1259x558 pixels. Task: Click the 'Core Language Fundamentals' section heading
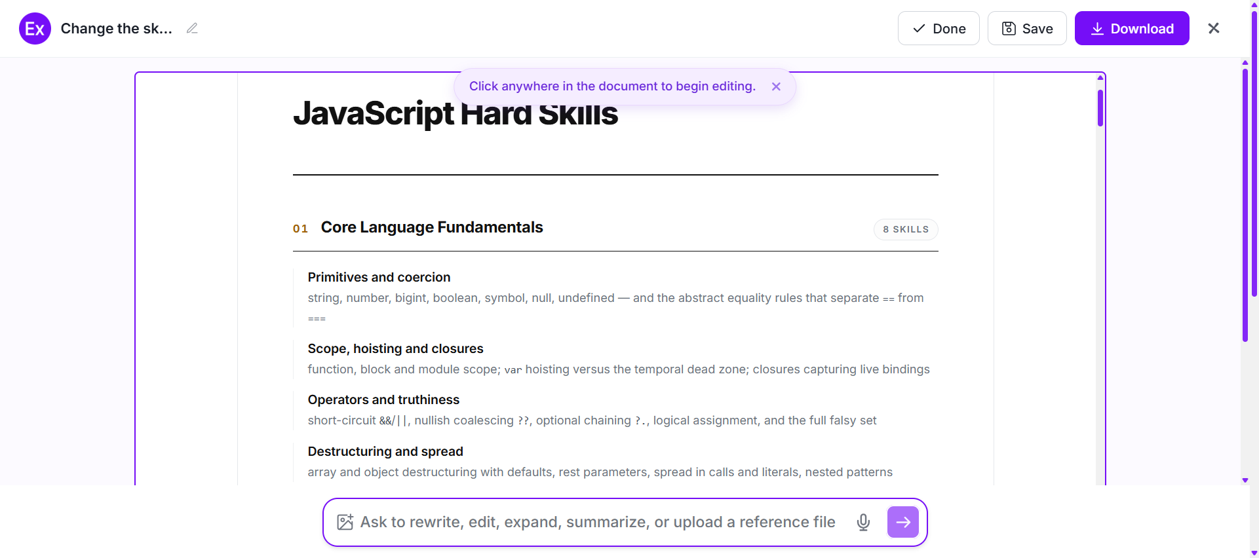[432, 227]
